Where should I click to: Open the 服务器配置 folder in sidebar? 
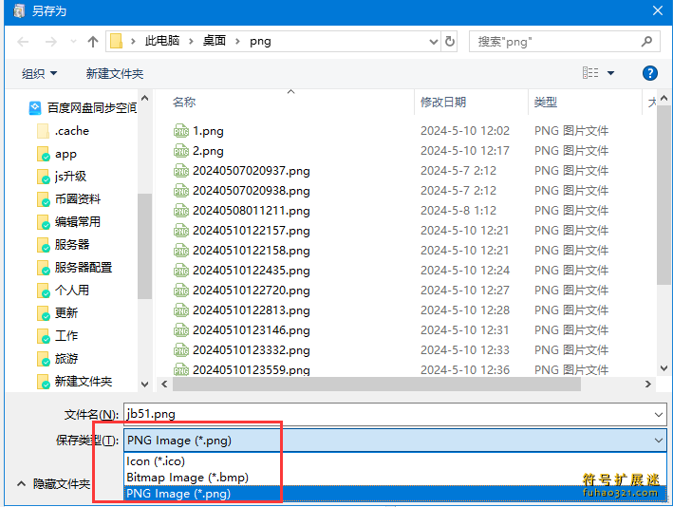point(75,267)
